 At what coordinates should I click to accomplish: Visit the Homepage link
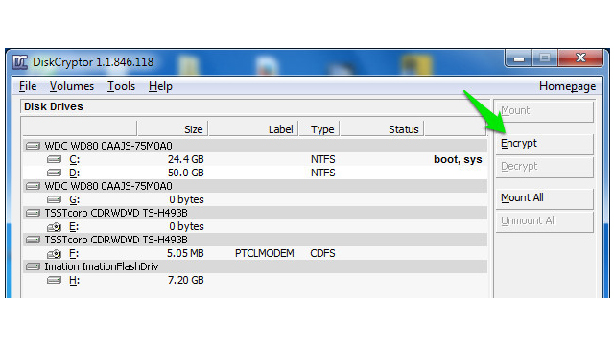coord(567,86)
